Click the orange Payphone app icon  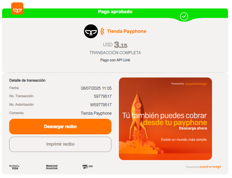point(17,8)
